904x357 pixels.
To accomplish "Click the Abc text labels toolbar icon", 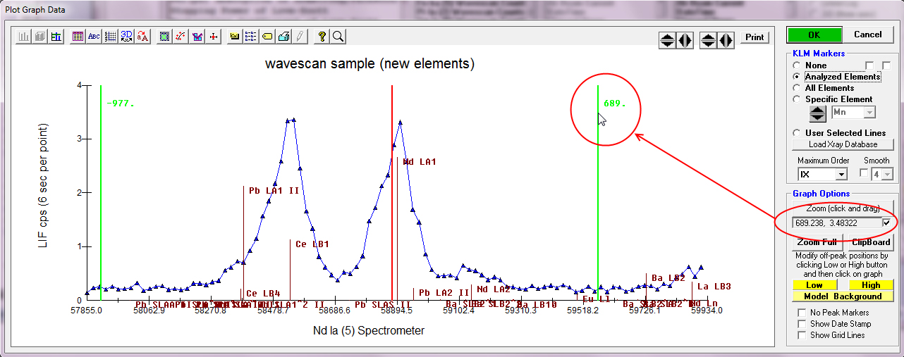I will tap(94, 37).
